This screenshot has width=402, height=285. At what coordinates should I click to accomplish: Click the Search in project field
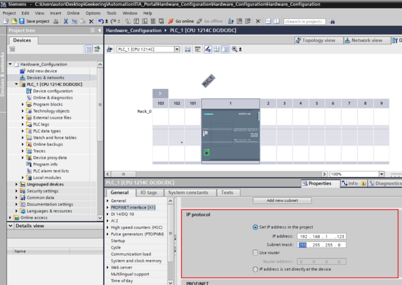pos(305,22)
